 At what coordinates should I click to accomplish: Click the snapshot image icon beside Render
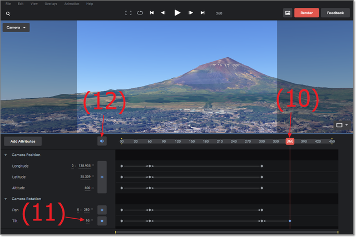point(288,13)
